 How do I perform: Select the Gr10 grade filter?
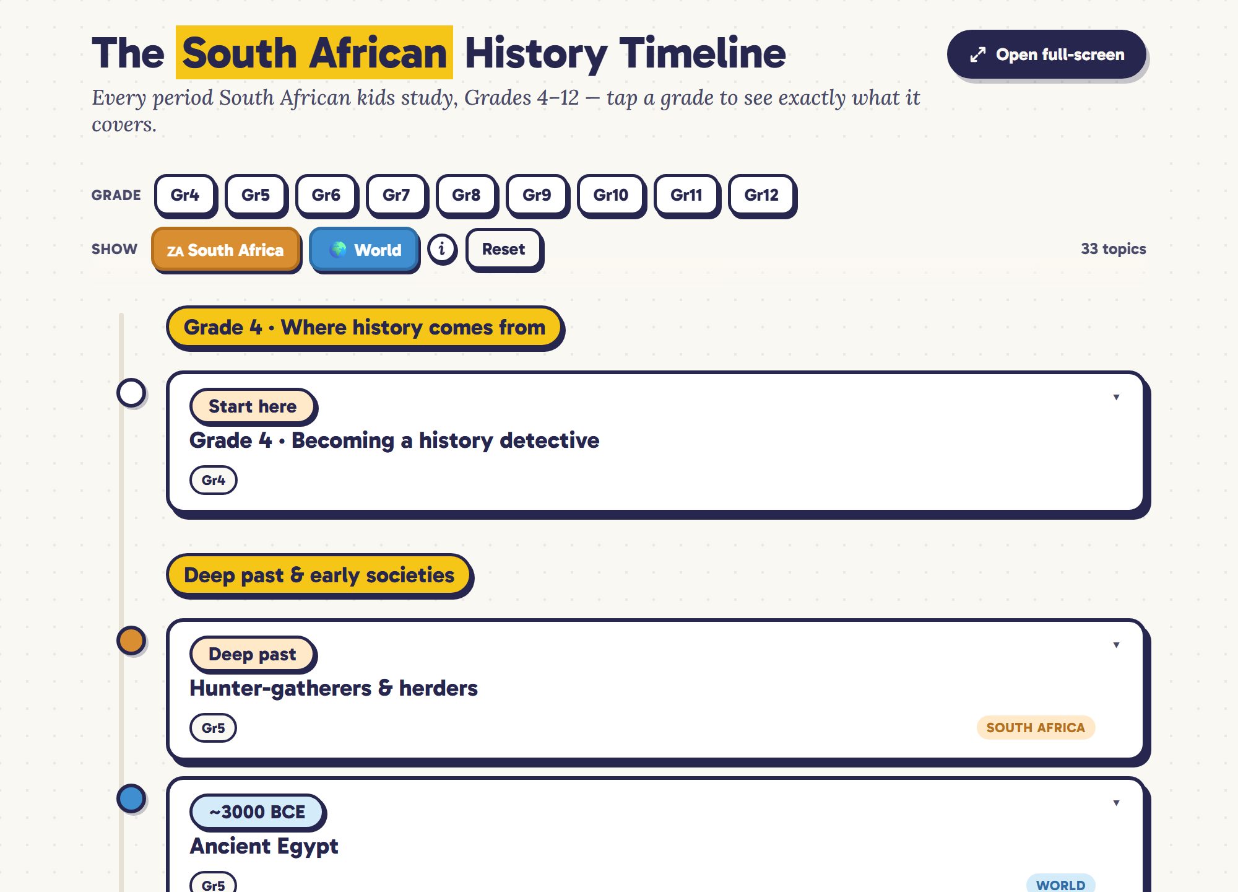(611, 195)
